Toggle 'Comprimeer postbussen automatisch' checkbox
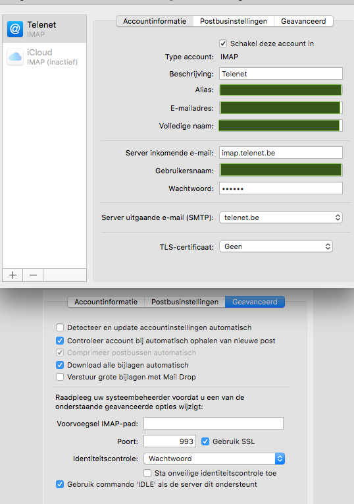This screenshot has width=354, height=504. 60,352
